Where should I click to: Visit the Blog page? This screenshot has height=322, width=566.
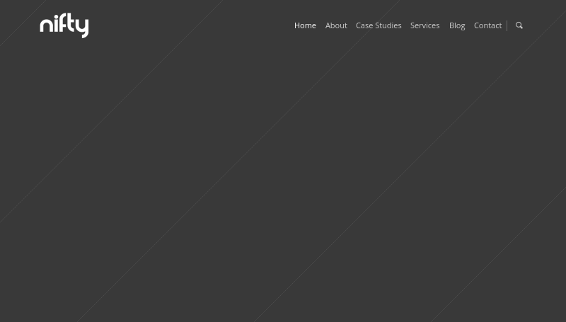point(457,25)
